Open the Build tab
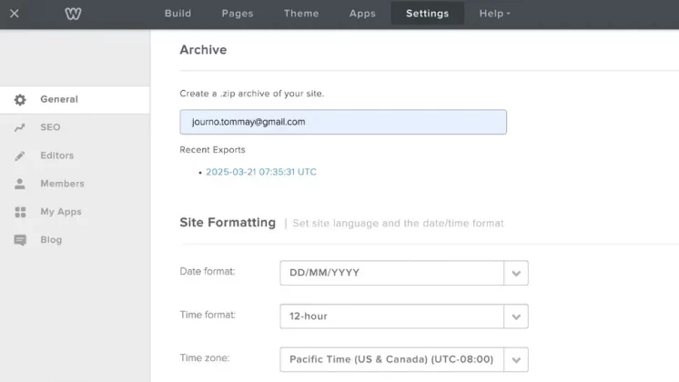Image resolution: width=679 pixels, height=382 pixels. [178, 14]
